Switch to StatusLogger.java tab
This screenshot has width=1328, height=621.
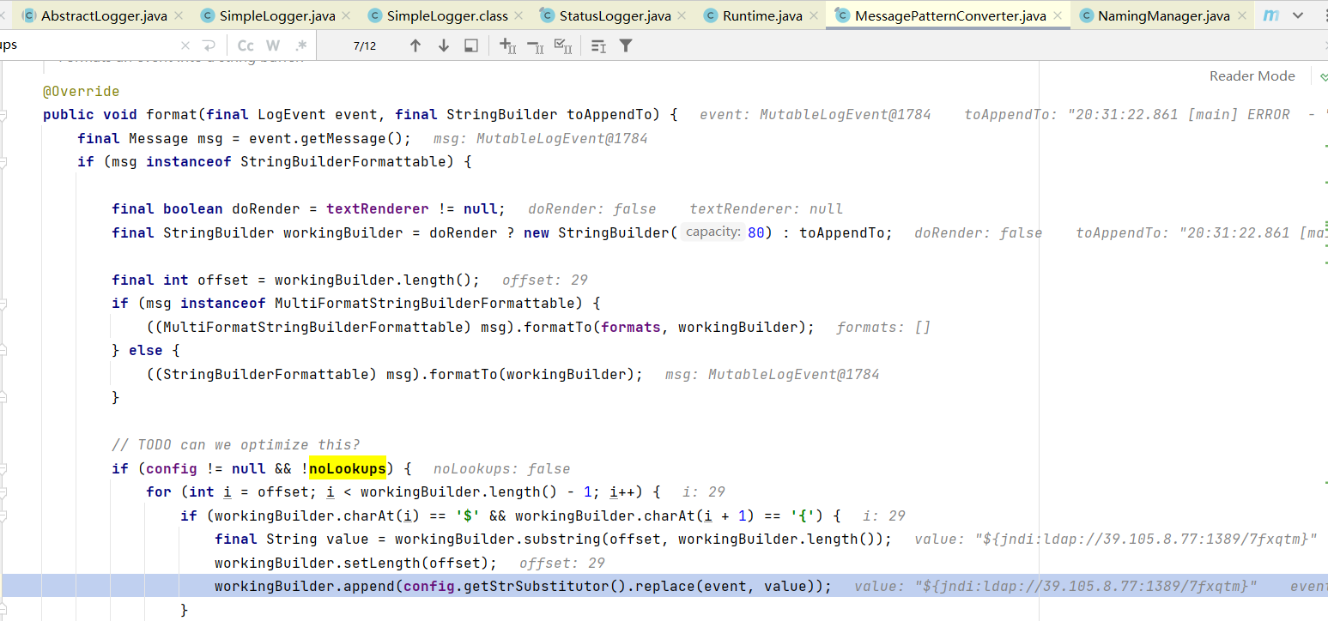pos(615,15)
